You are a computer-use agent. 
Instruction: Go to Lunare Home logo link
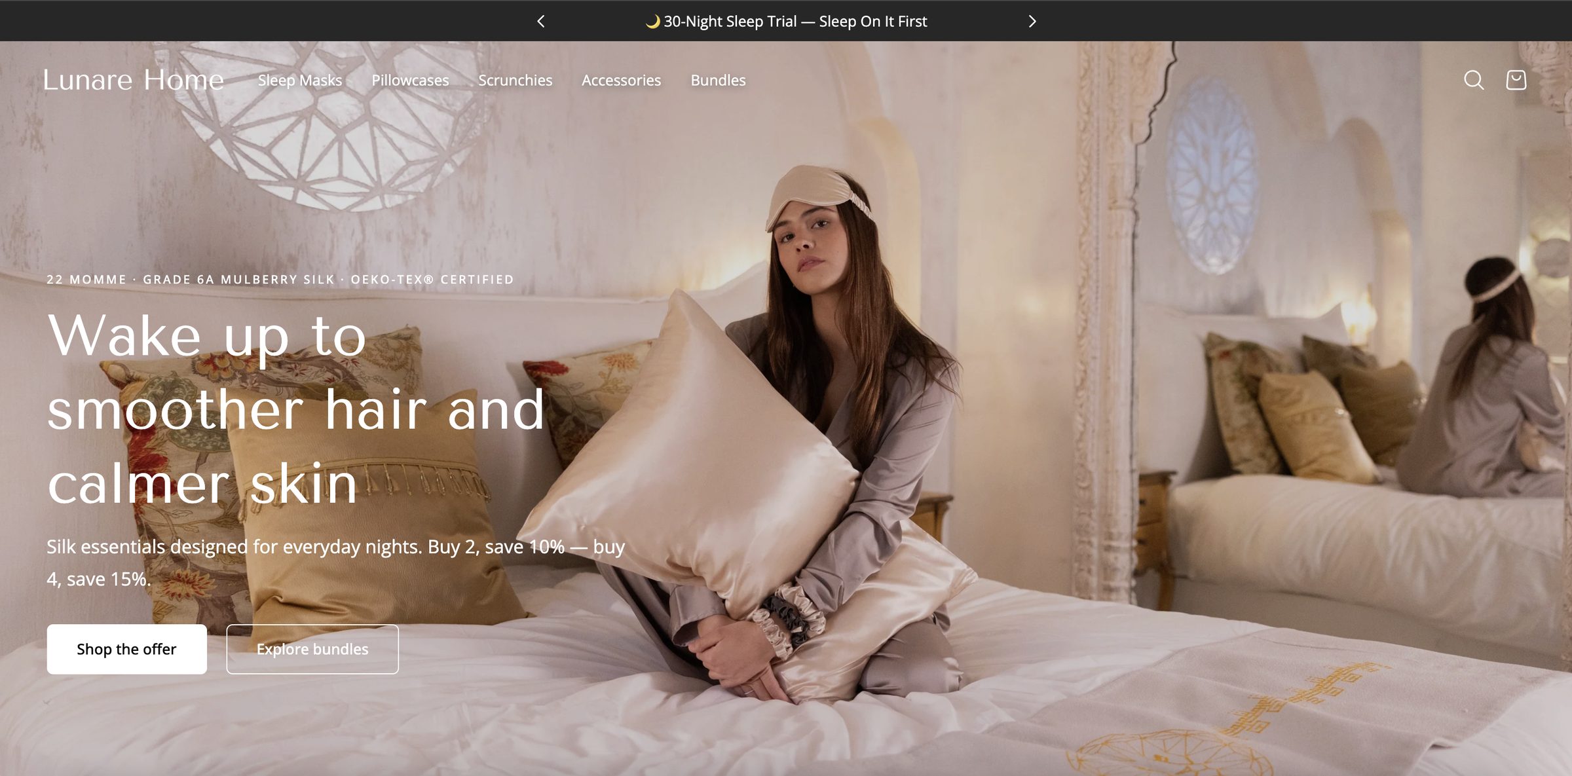[134, 80]
